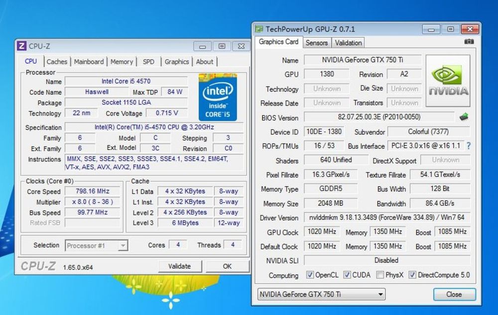Click the Memory Size value 2048 MB
This screenshot has height=315, width=498.
(x=331, y=203)
